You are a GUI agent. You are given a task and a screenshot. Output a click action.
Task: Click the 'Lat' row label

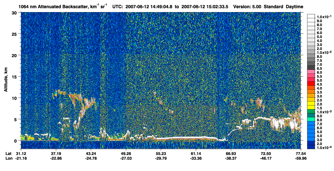(8, 154)
